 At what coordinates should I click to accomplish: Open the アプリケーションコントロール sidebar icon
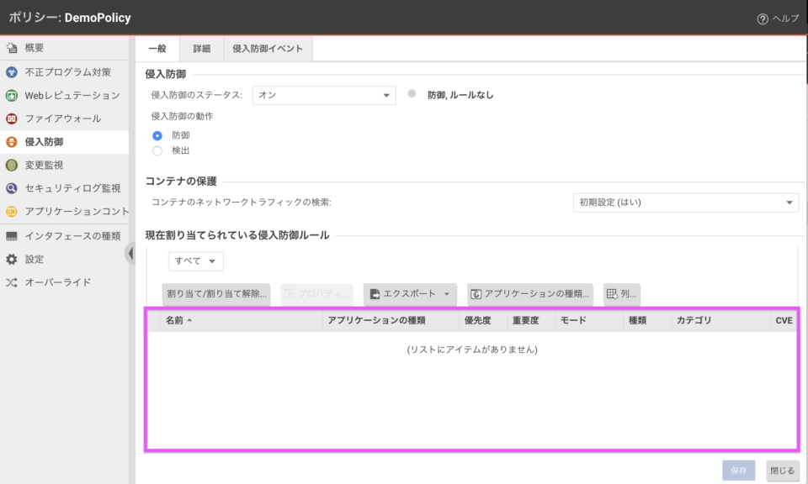pyautogui.click(x=10, y=212)
